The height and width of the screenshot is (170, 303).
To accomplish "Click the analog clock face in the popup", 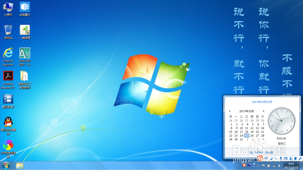I will pos(281,121).
